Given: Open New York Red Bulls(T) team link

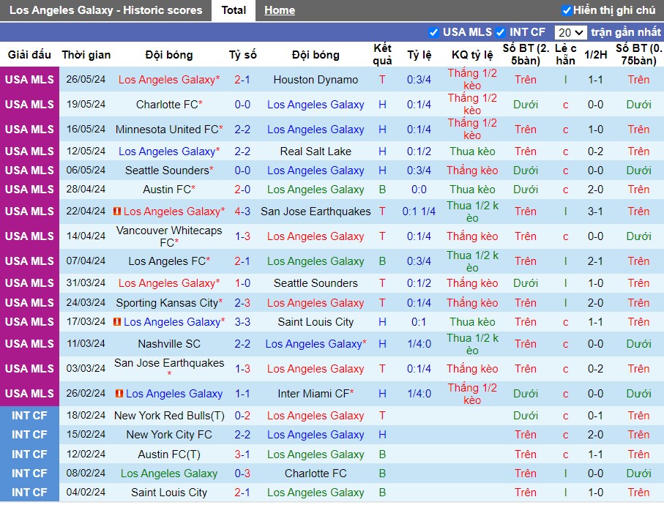Looking at the screenshot, I should (169, 415).
